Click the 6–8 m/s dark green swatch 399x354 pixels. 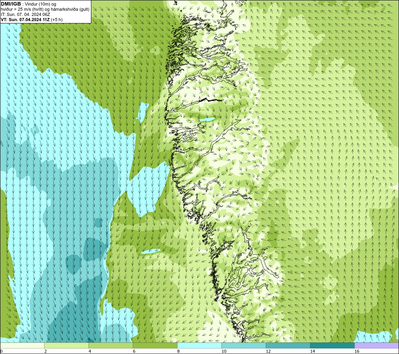click(x=155, y=346)
